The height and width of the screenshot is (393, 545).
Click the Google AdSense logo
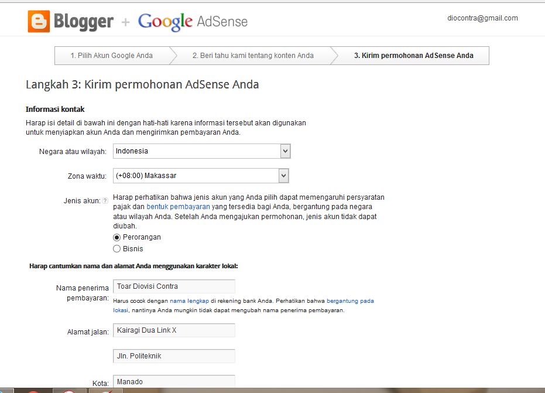193,22
